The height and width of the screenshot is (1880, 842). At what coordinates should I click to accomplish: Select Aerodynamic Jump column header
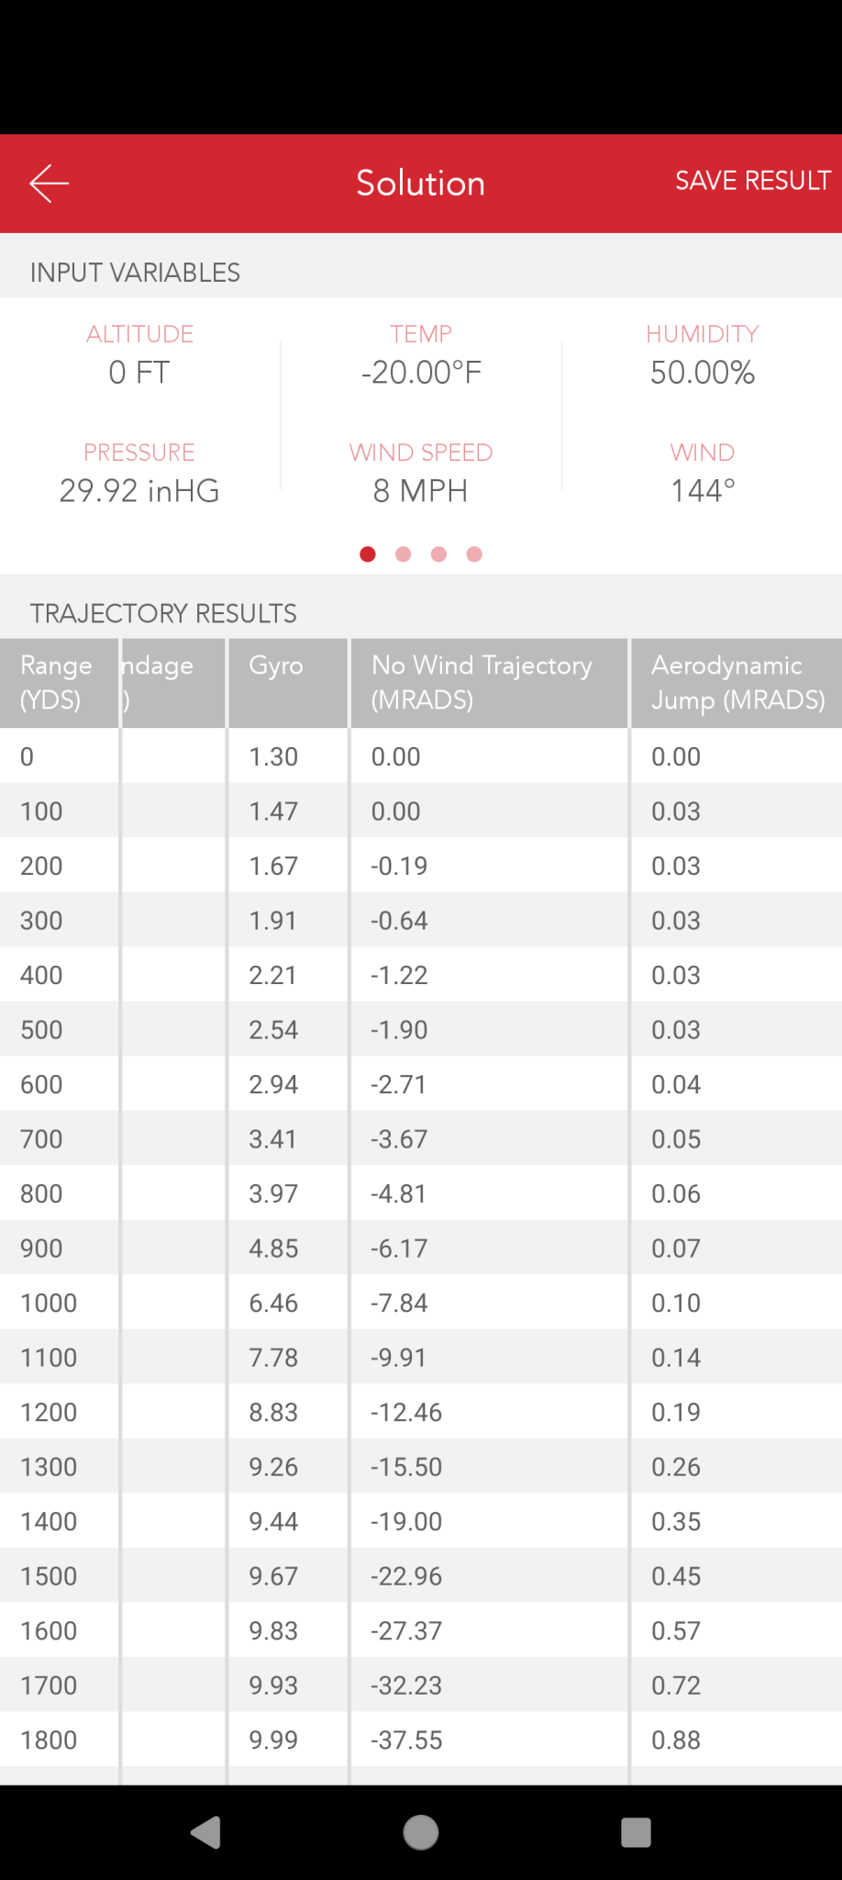pyautogui.click(x=736, y=682)
